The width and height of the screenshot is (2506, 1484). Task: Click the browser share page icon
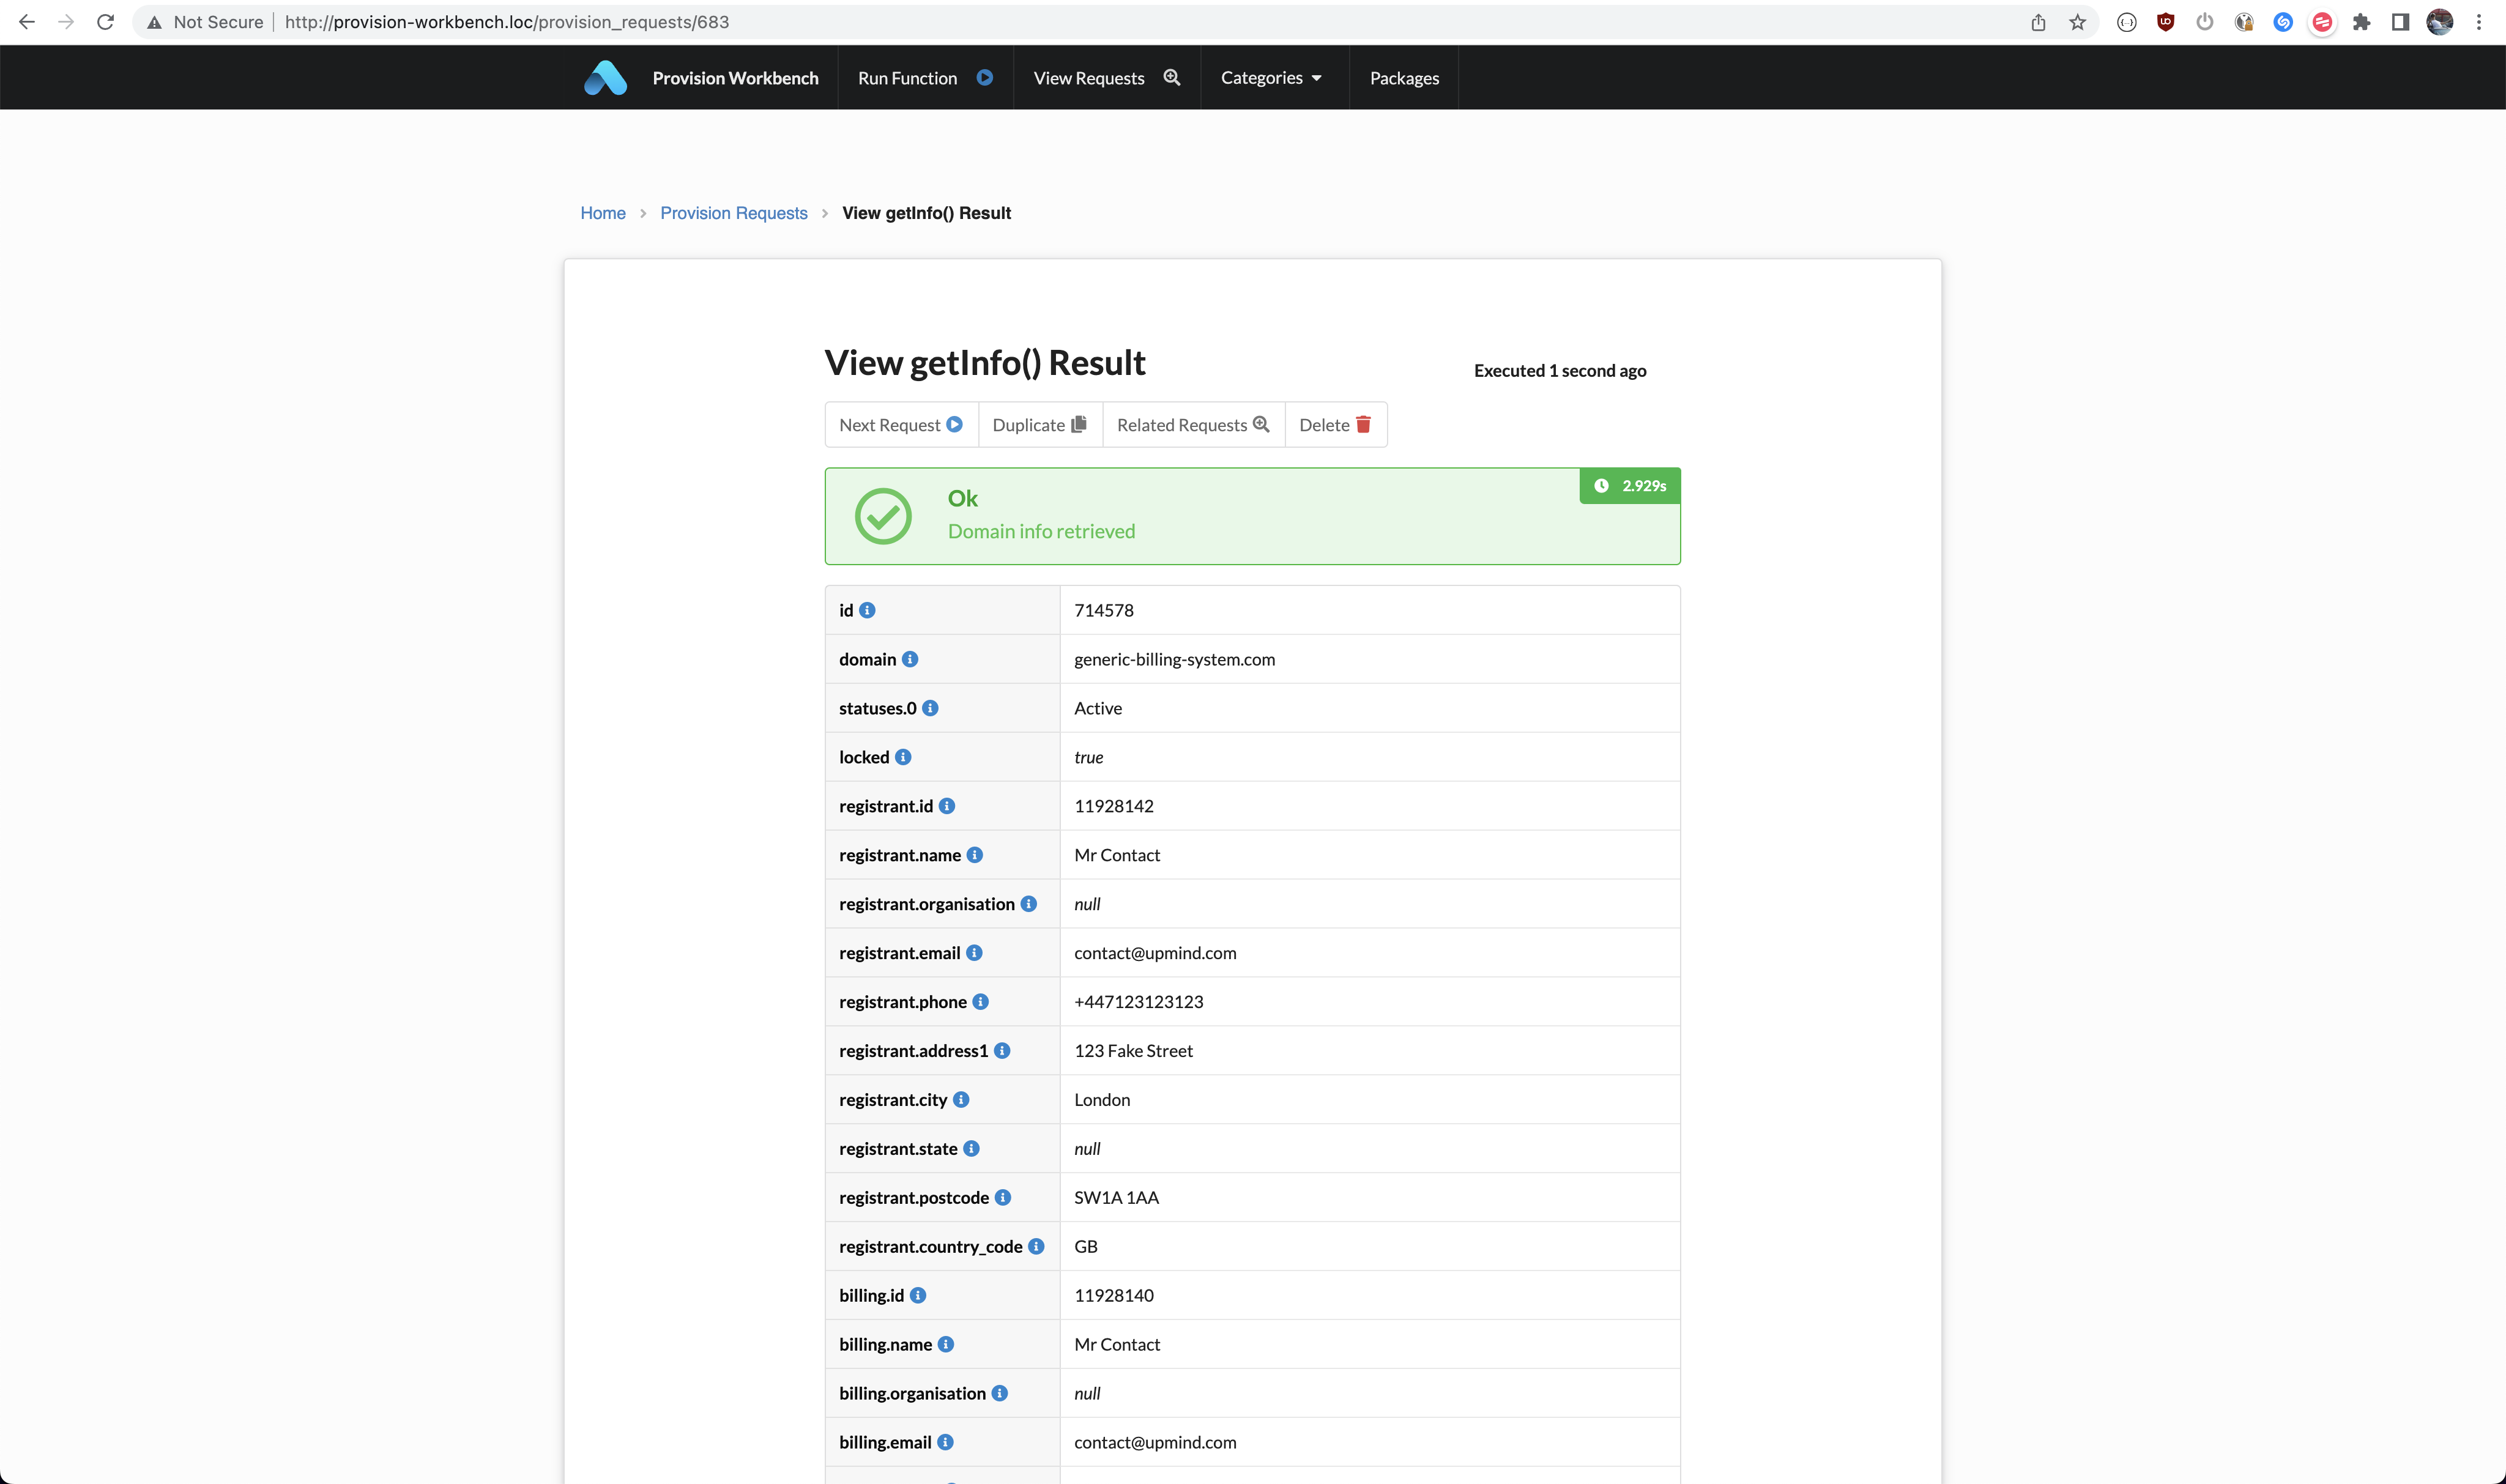pyautogui.click(x=2038, y=22)
